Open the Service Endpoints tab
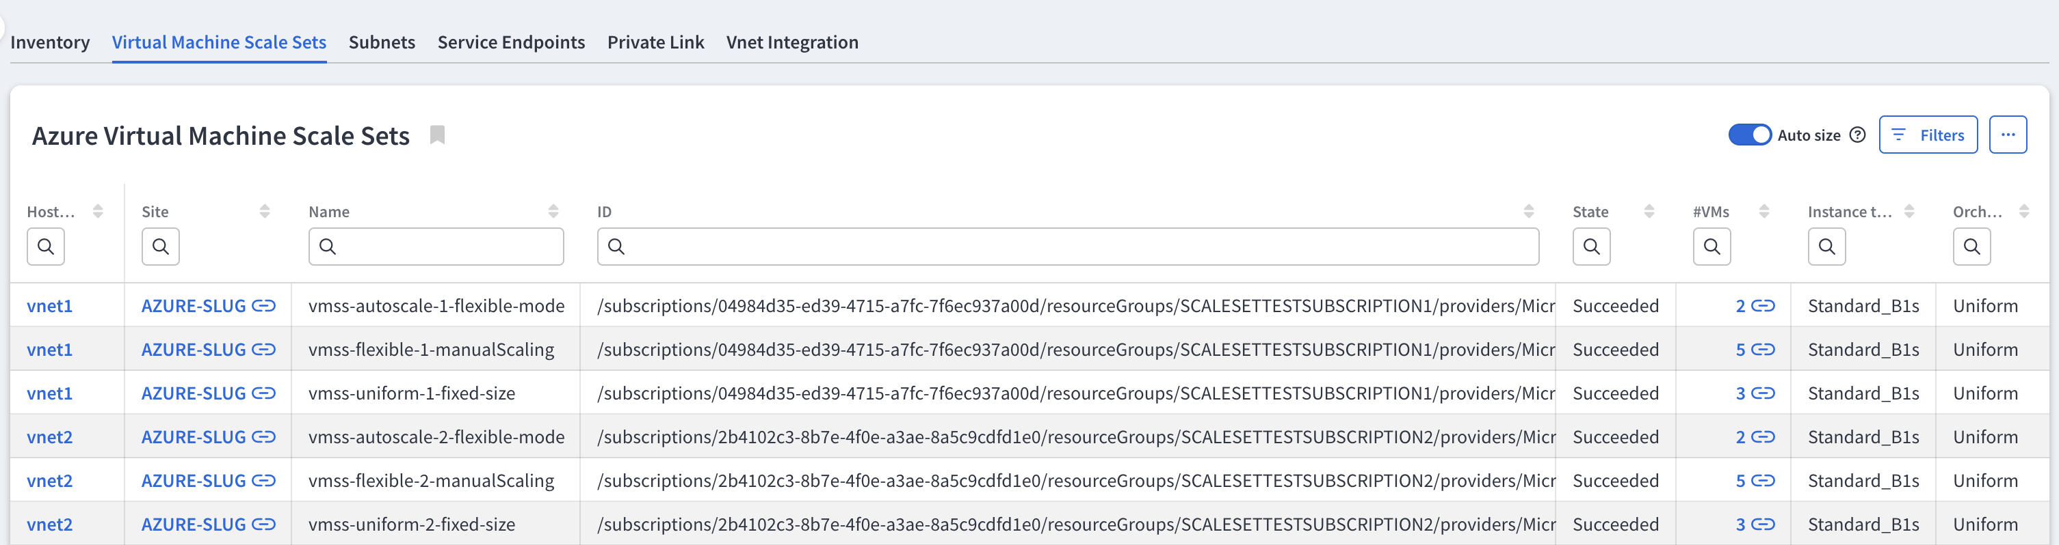Screen dimensions: 2059x545 (511, 42)
